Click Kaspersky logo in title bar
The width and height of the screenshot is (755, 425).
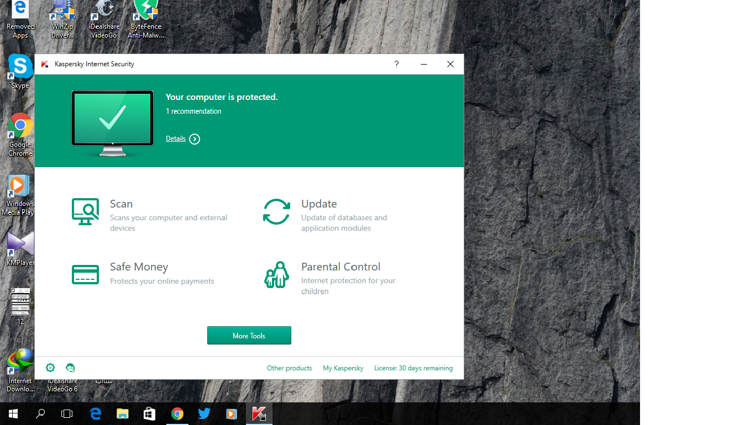click(x=45, y=64)
